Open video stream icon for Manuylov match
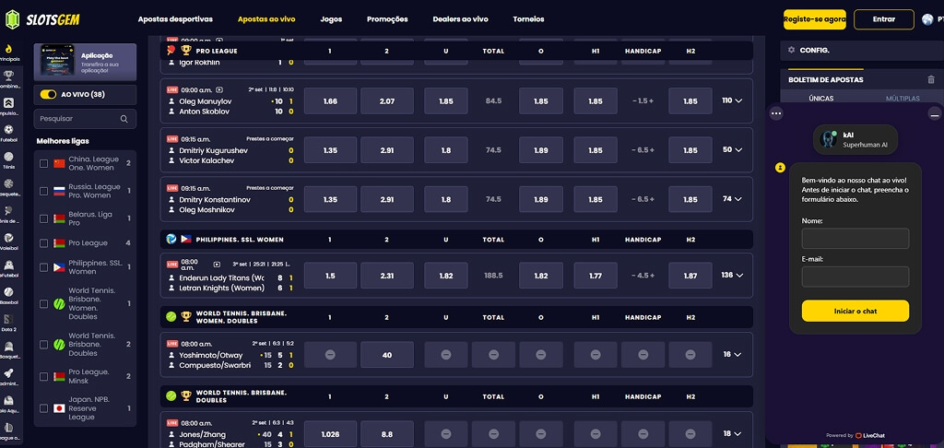 219,89
